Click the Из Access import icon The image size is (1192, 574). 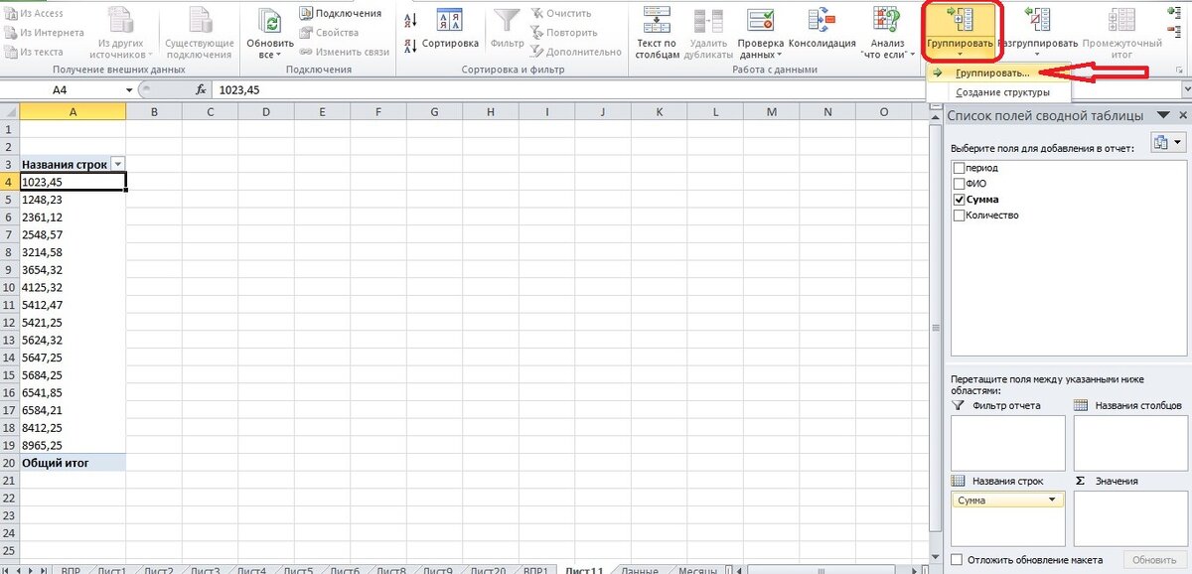point(10,14)
